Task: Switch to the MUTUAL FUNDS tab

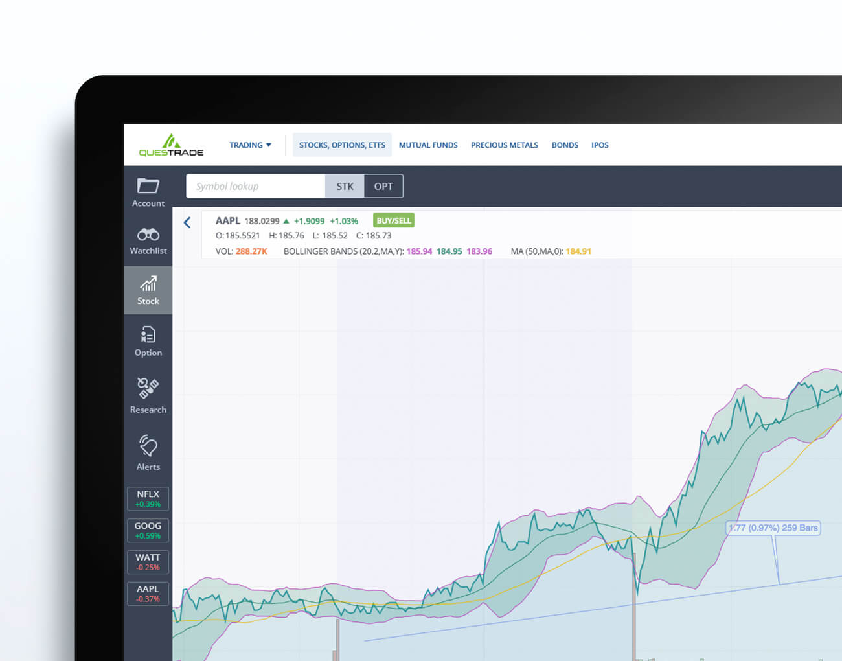Action: [428, 145]
